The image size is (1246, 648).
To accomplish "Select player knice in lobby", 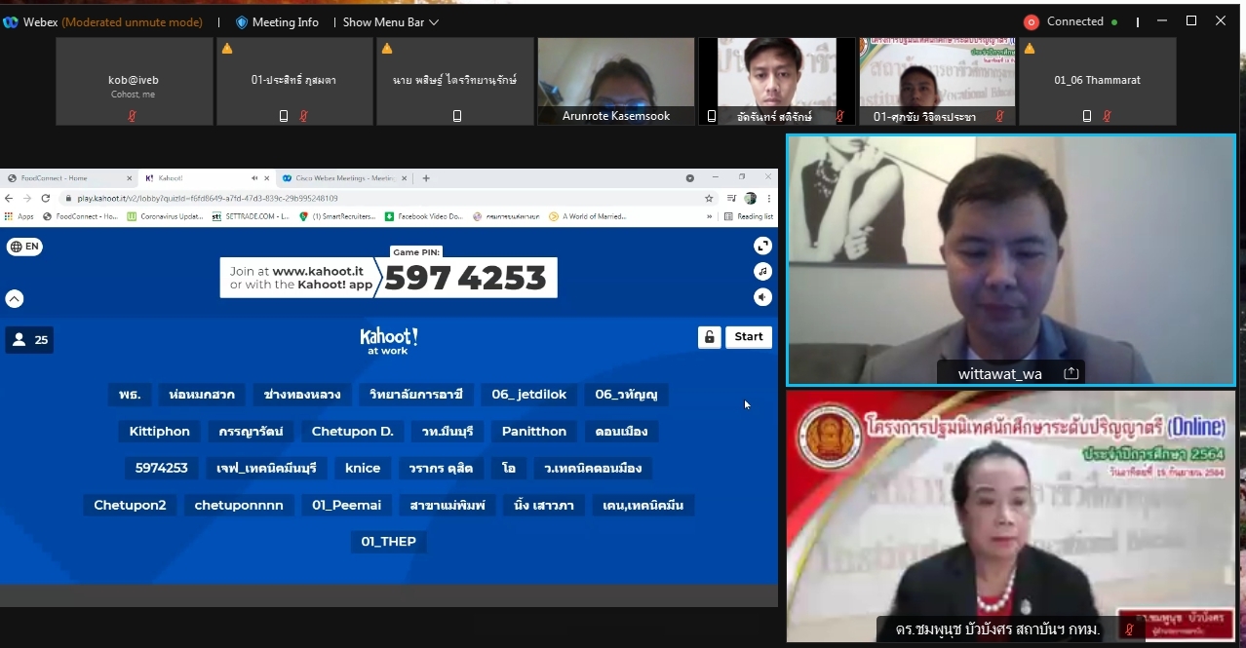I will pos(363,468).
